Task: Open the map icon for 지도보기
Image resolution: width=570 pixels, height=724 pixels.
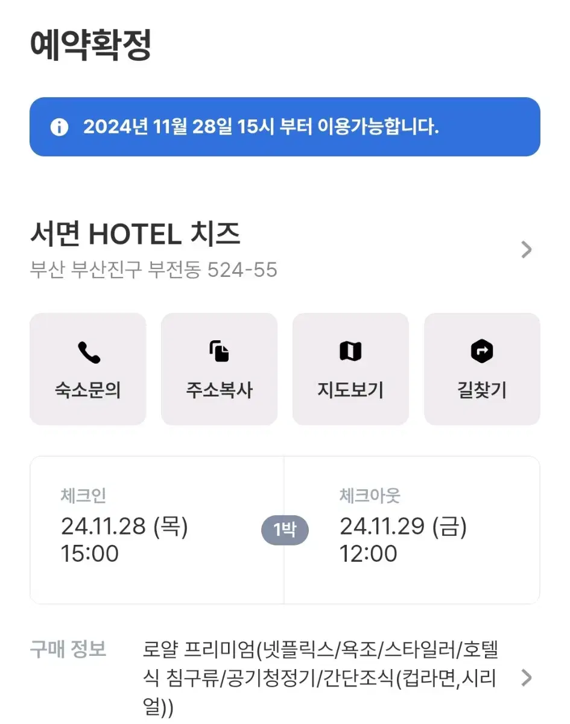Action: (350, 351)
